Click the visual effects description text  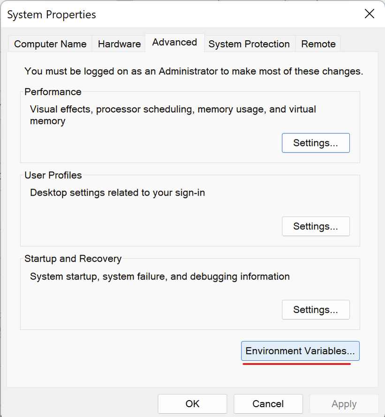(173, 115)
